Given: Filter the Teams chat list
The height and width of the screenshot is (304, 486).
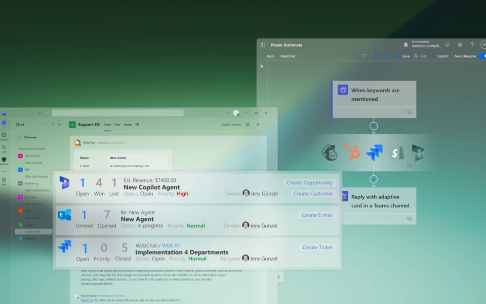Looking at the screenshot, I should 53,125.
